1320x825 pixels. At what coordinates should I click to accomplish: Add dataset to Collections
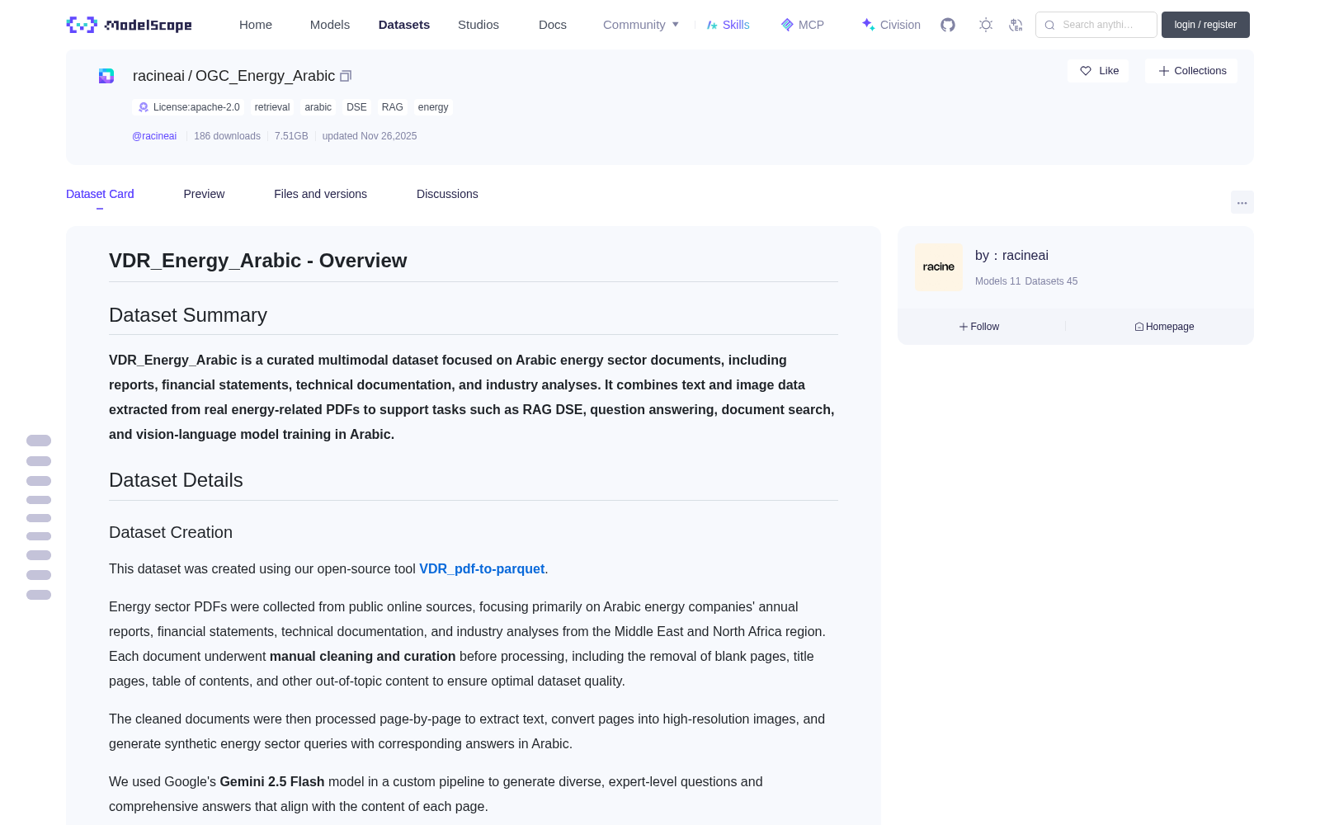pos(1191,71)
